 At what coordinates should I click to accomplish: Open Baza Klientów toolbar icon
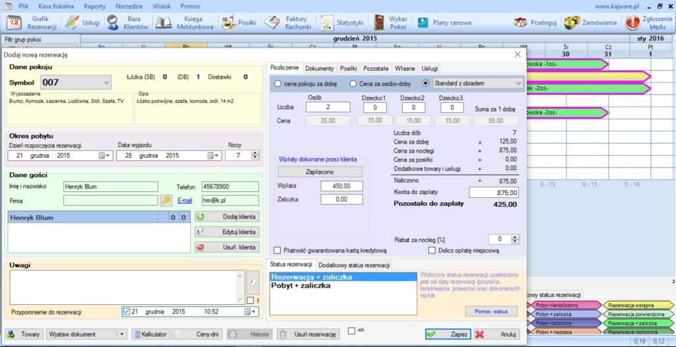(113, 22)
